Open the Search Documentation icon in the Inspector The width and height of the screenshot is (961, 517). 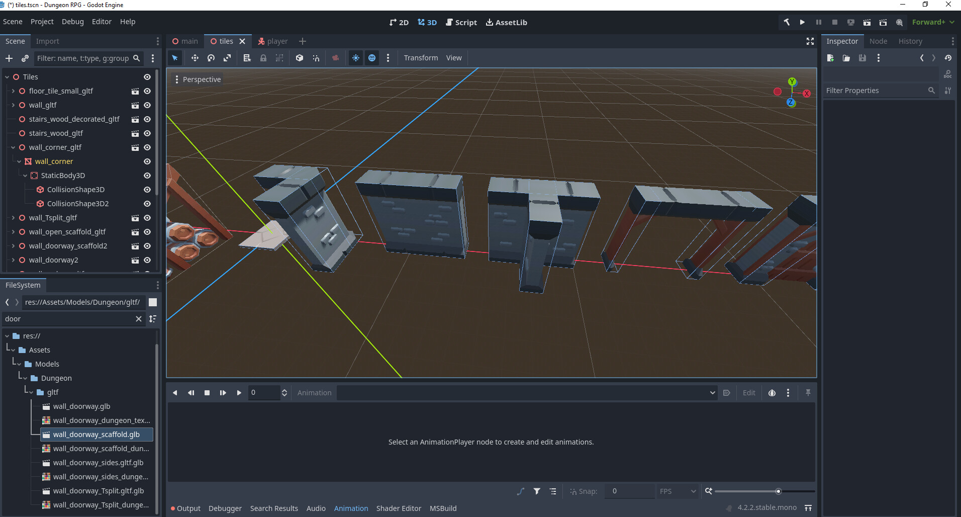949,73
